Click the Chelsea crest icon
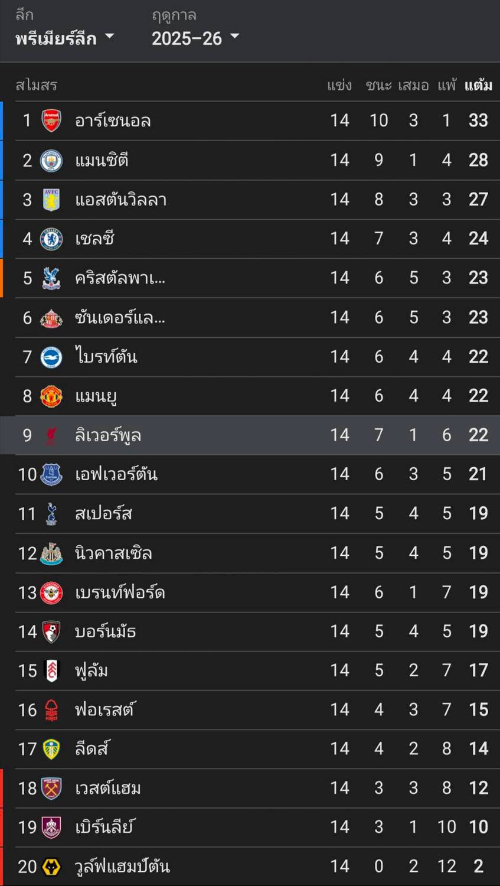The width and height of the screenshot is (500, 886). 51,239
